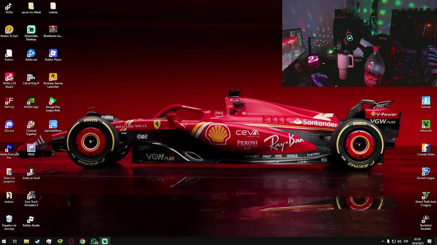437x245 pixels.
Task: Open the BlueStacks desktop shortcut
Action: [x=53, y=32]
